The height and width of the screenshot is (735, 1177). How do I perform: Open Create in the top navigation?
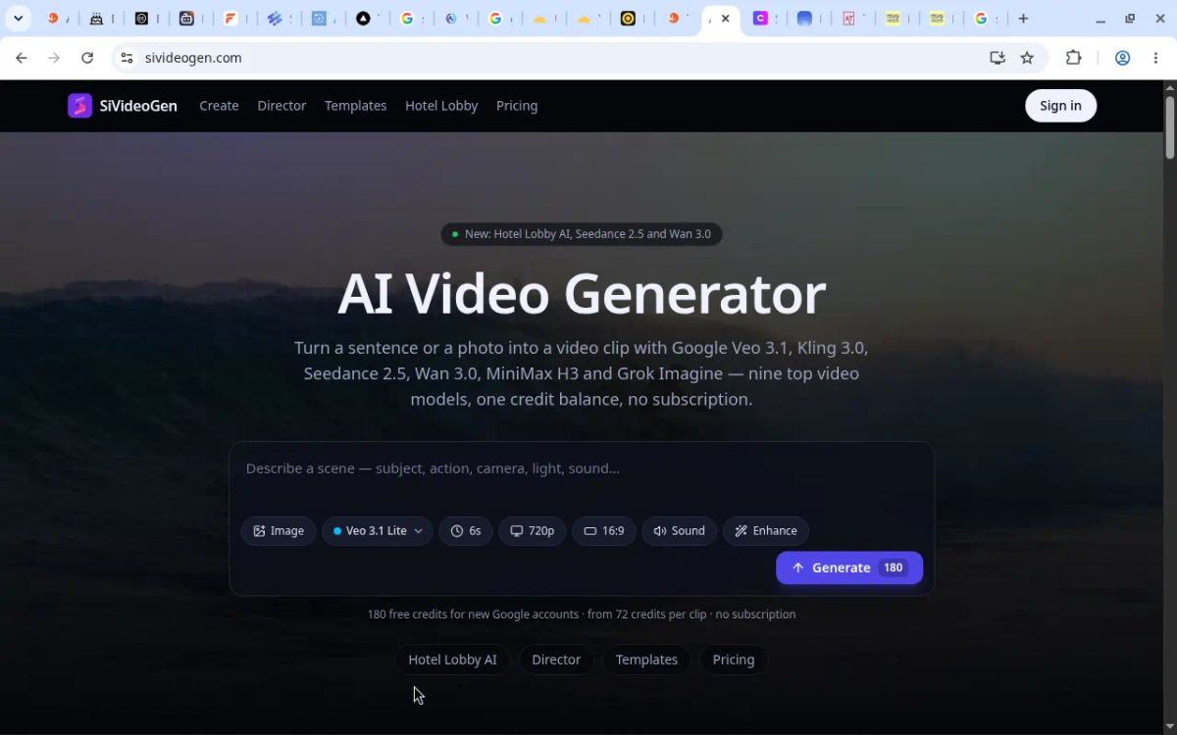click(219, 106)
